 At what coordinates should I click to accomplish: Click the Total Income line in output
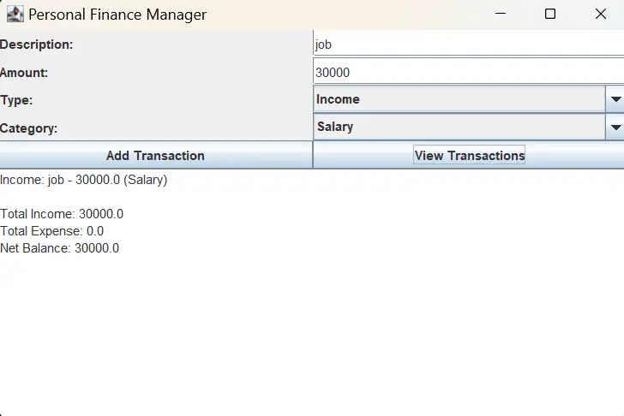tap(62, 214)
